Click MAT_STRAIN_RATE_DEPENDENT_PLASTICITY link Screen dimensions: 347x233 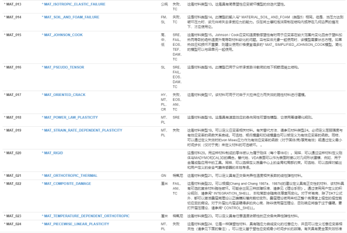(x=82, y=130)
